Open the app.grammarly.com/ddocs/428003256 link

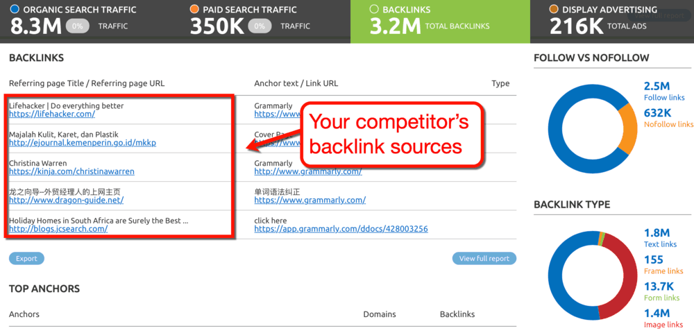point(341,229)
